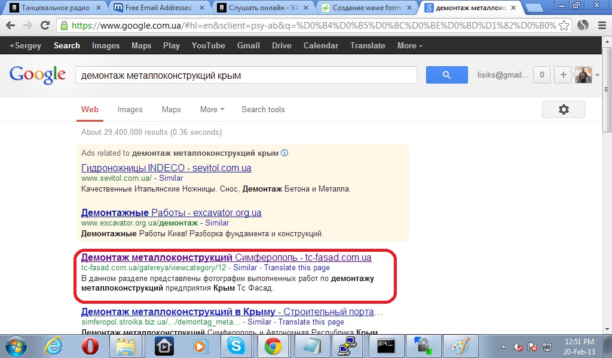
Task: Click the Google logo
Action: [x=38, y=75]
